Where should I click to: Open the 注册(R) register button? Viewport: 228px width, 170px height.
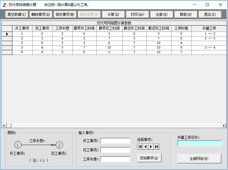(x=162, y=14)
